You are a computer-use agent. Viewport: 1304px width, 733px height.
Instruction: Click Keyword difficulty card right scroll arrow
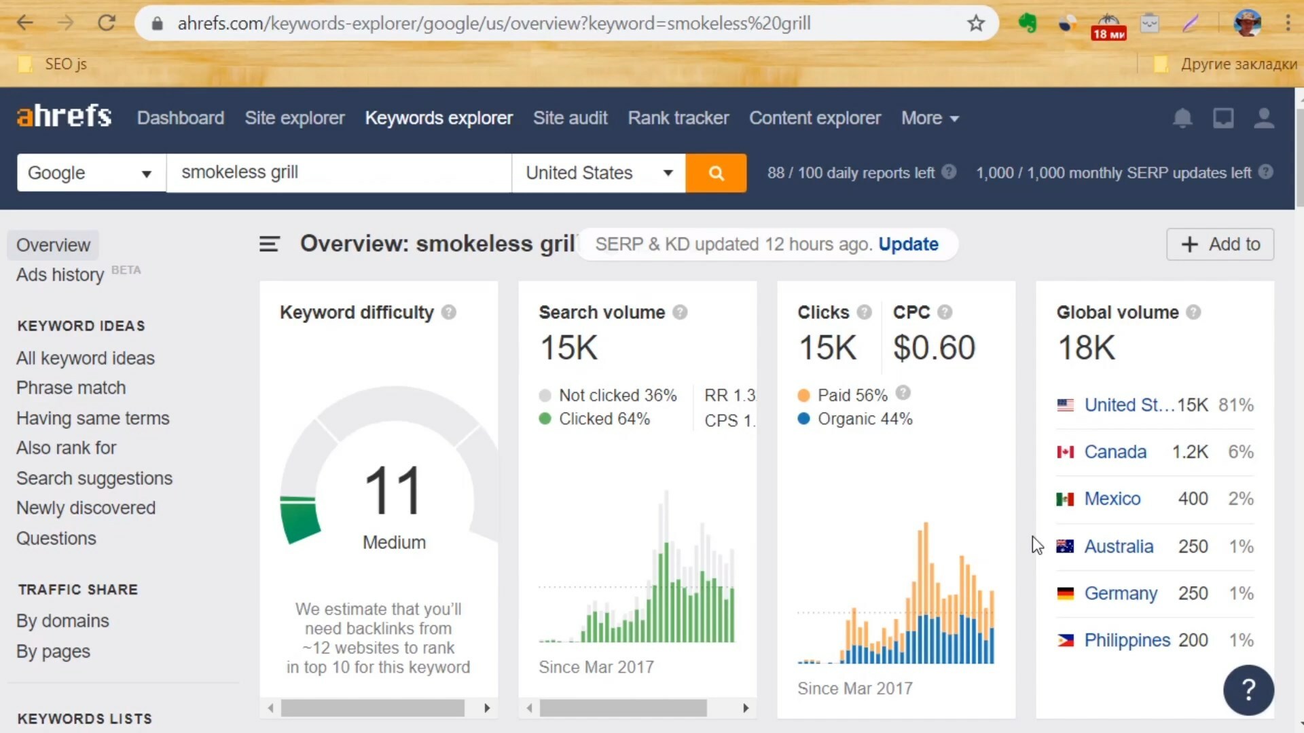[x=487, y=708]
